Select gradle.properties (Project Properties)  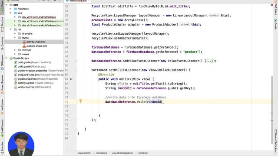coord(38,79)
